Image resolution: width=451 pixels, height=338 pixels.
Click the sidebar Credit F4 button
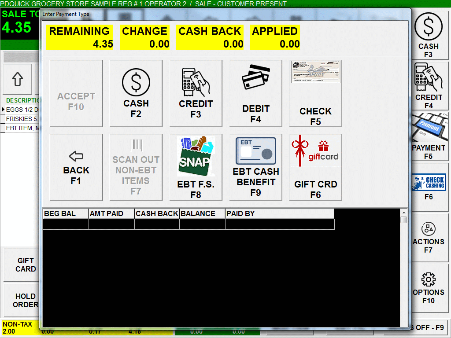click(429, 86)
